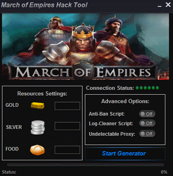The height and width of the screenshot is (176, 173).
Task: Click the gold bar icon
Action: point(37,106)
